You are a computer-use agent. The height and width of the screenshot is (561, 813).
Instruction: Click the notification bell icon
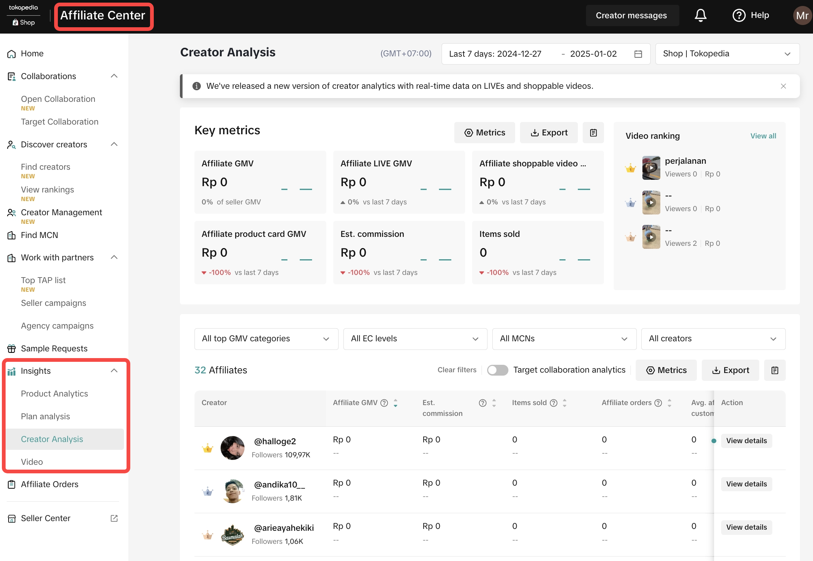click(700, 16)
